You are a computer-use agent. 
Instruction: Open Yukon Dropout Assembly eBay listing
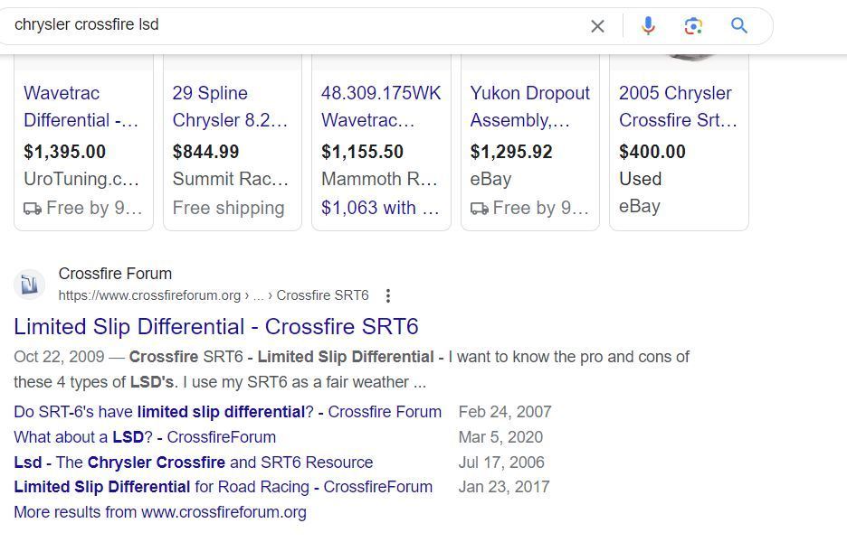click(529, 107)
